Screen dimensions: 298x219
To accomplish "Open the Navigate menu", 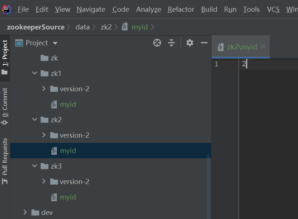I will (91, 9).
